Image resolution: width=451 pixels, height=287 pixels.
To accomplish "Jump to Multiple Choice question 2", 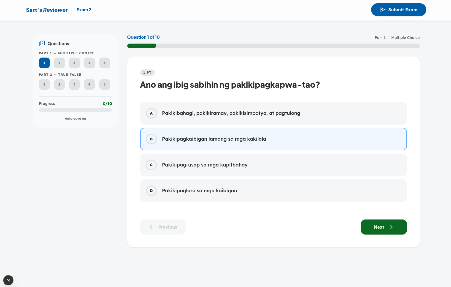I will pos(59,63).
